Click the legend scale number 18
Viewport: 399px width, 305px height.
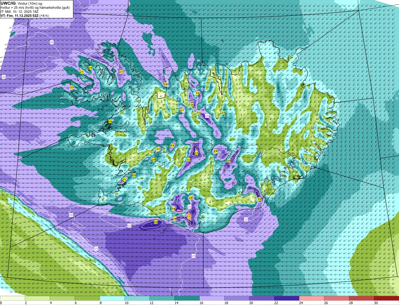tap(226, 303)
